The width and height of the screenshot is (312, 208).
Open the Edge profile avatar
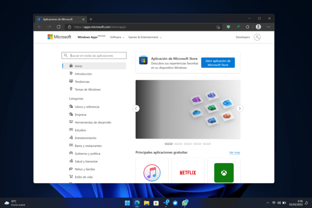tap(258, 27)
